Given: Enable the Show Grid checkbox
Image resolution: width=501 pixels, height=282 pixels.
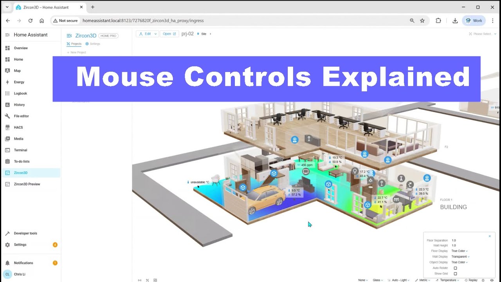Looking at the screenshot, I should tap(455, 274).
